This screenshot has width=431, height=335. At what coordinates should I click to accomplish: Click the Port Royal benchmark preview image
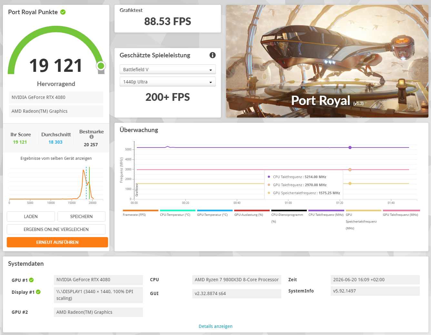tap(327, 61)
